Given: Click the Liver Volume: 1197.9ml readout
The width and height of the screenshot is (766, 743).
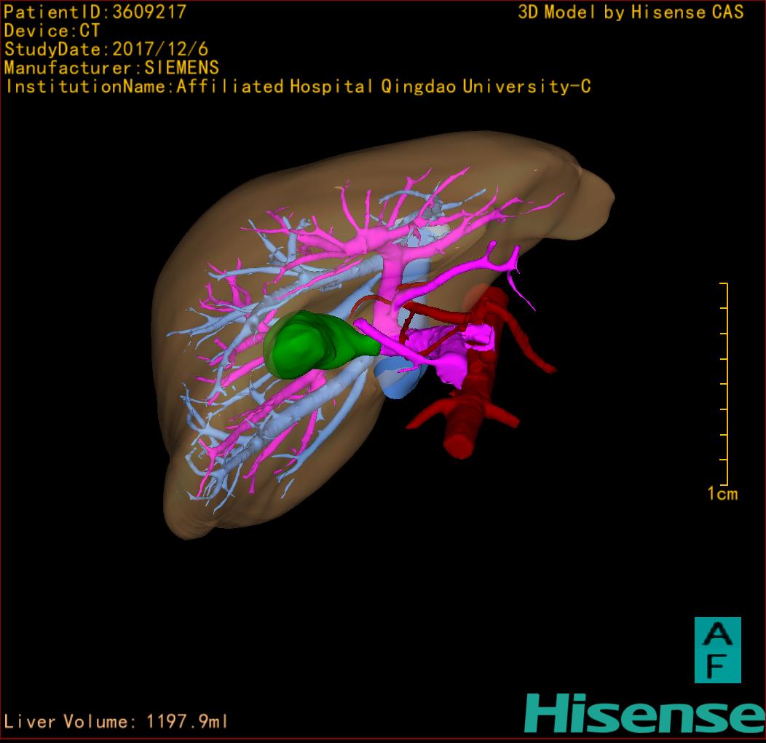Looking at the screenshot, I should click(x=117, y=722).
